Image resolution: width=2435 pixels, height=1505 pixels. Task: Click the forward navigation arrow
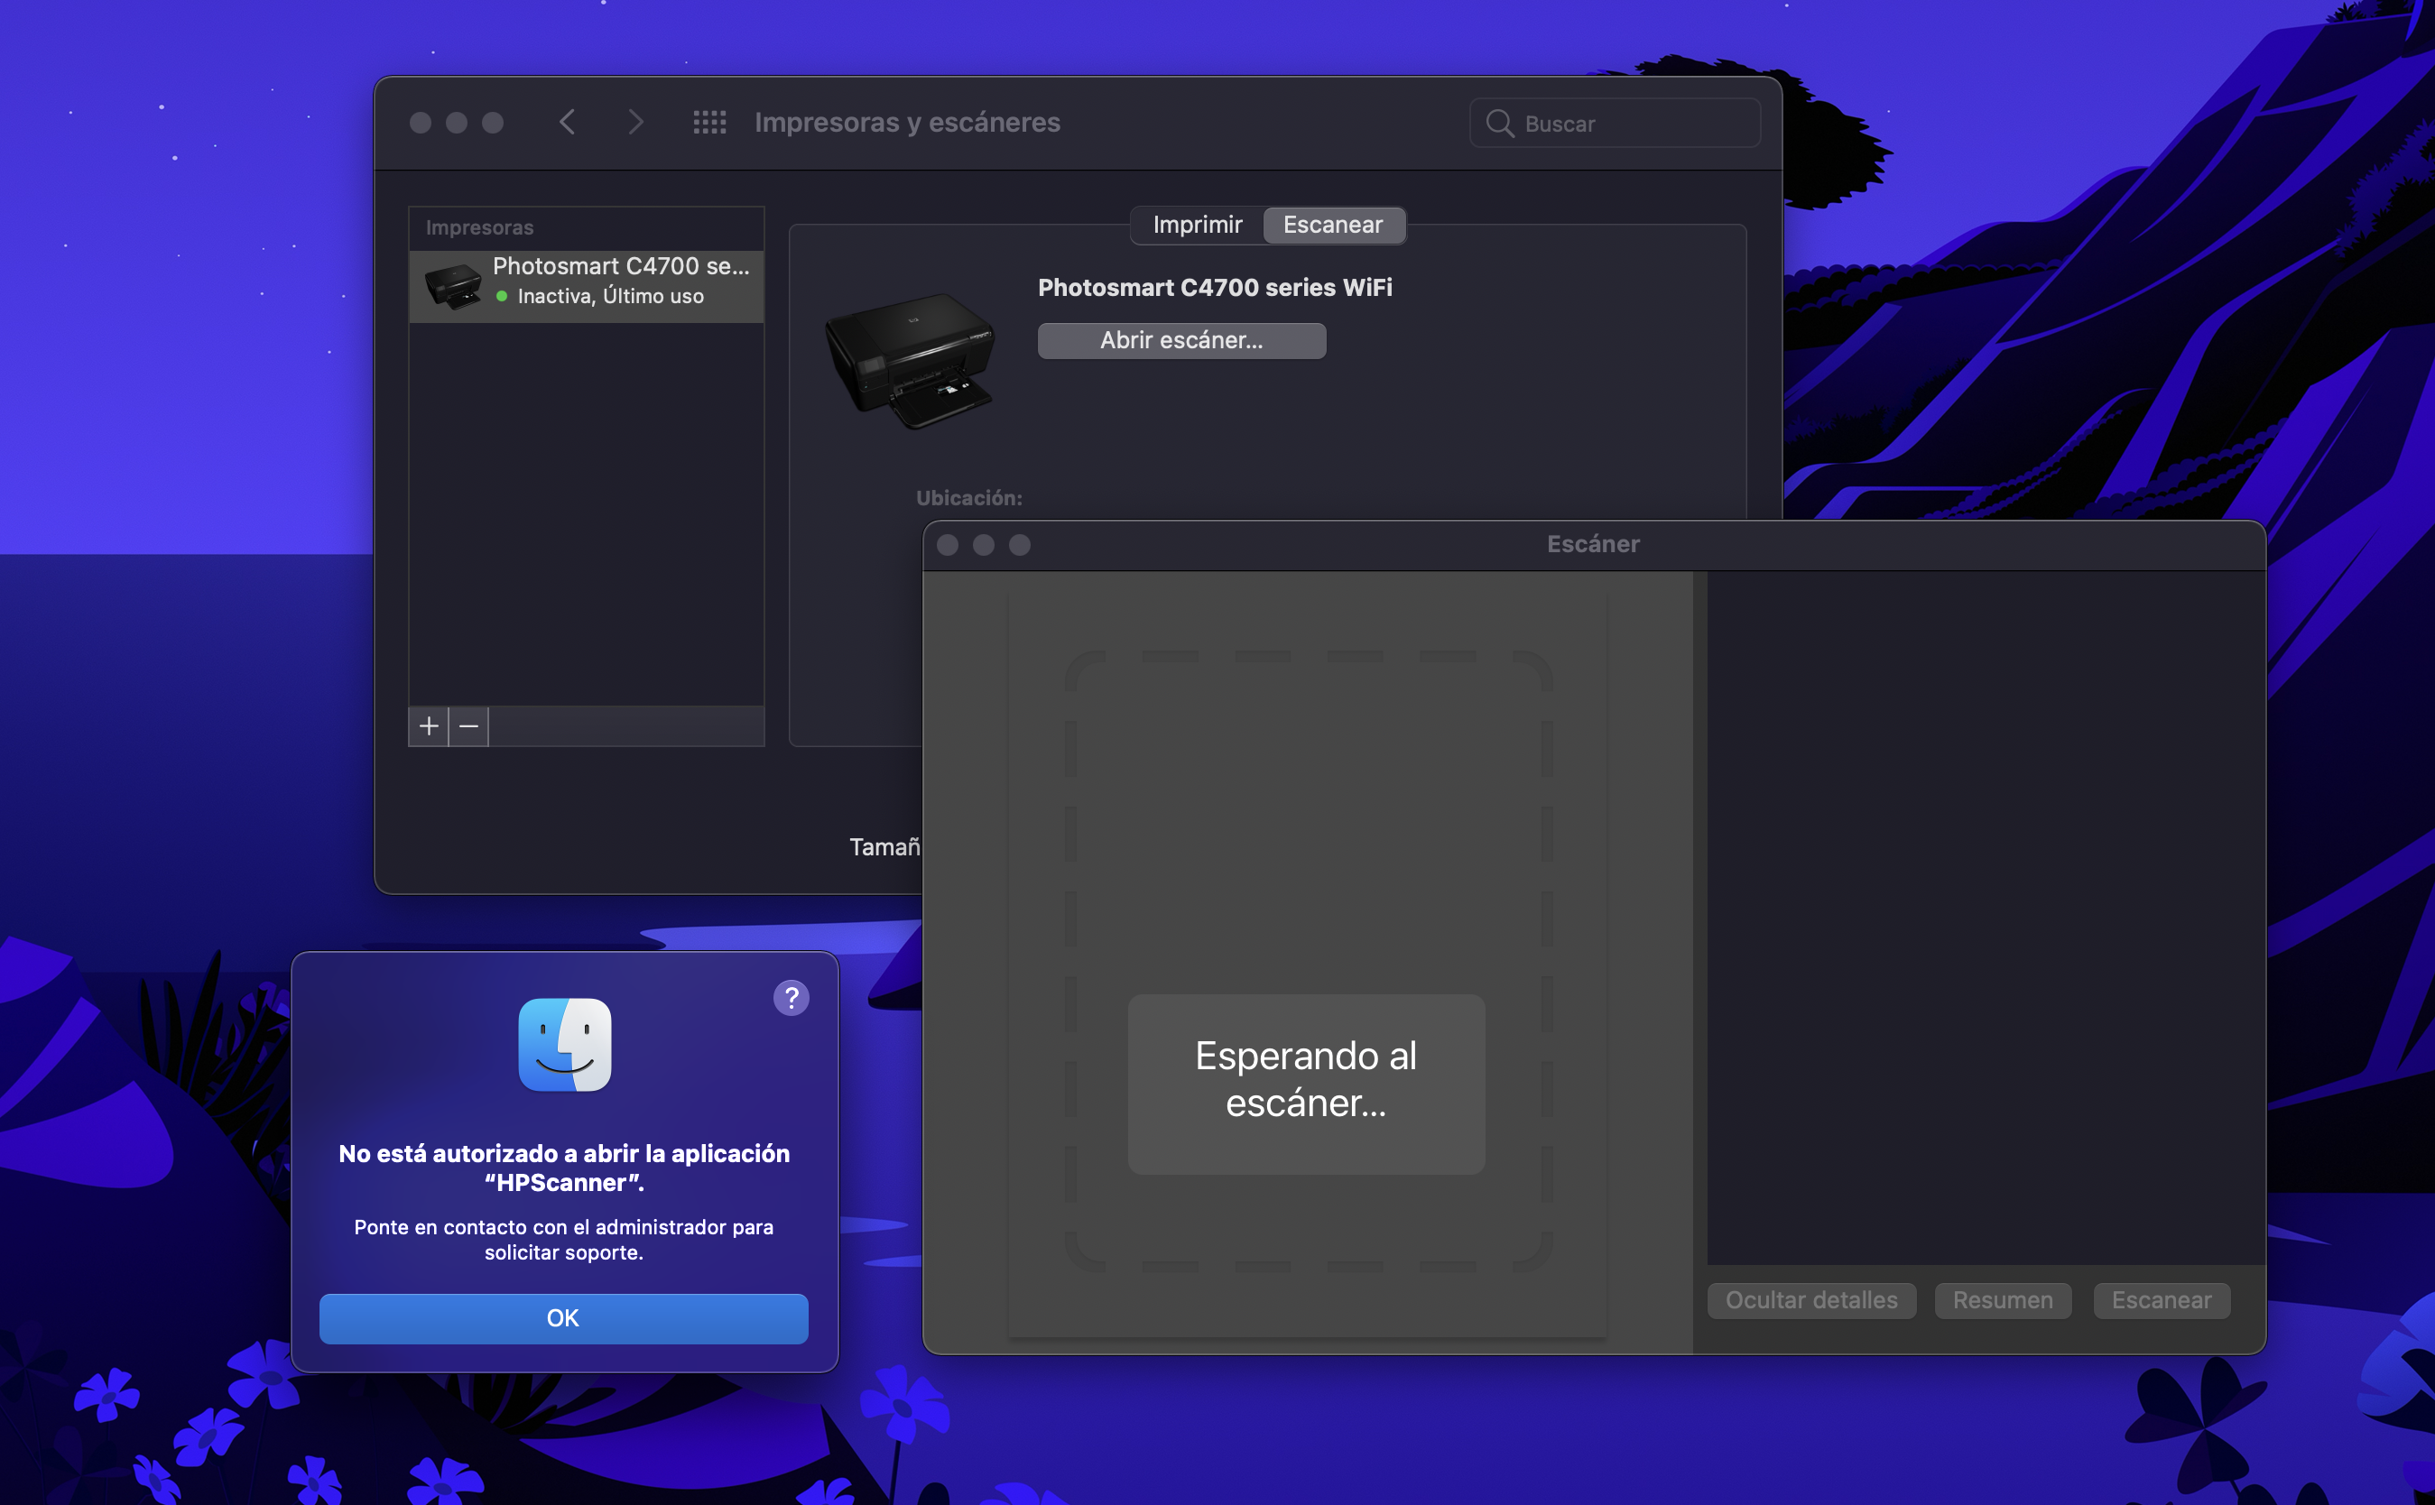(635, 123)
